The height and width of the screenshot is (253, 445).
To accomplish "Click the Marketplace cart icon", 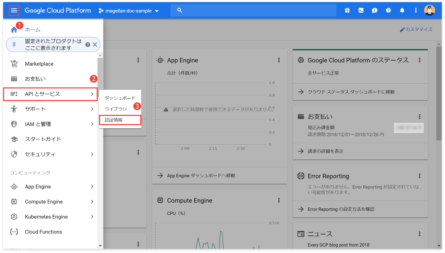I will coord(14,64).
